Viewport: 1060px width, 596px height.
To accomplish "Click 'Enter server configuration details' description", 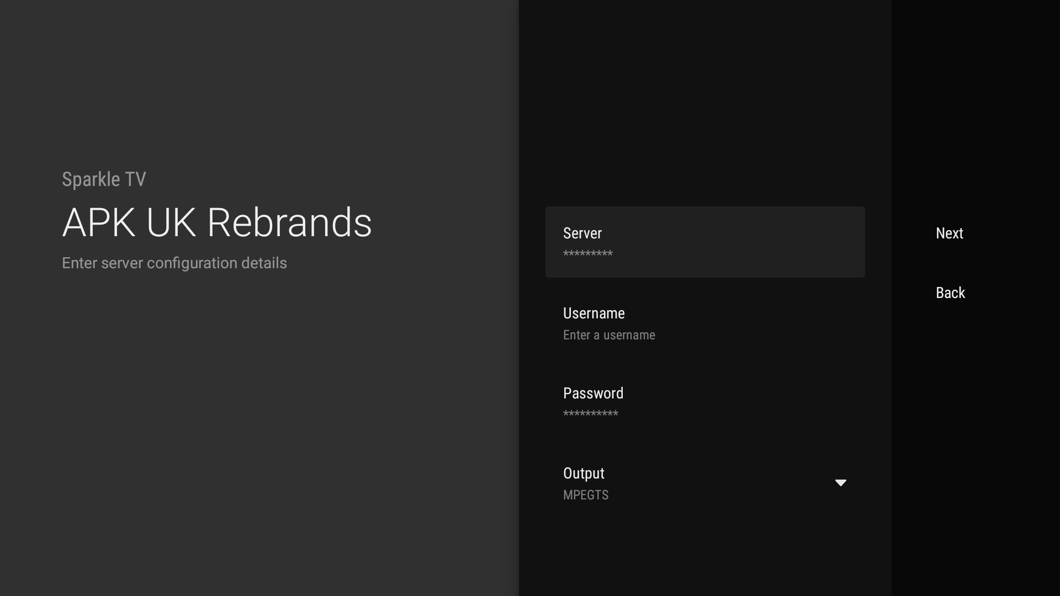I will tap(174, 263).
